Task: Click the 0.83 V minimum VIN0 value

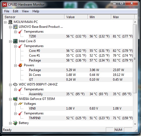Action: tap(94, 108)
